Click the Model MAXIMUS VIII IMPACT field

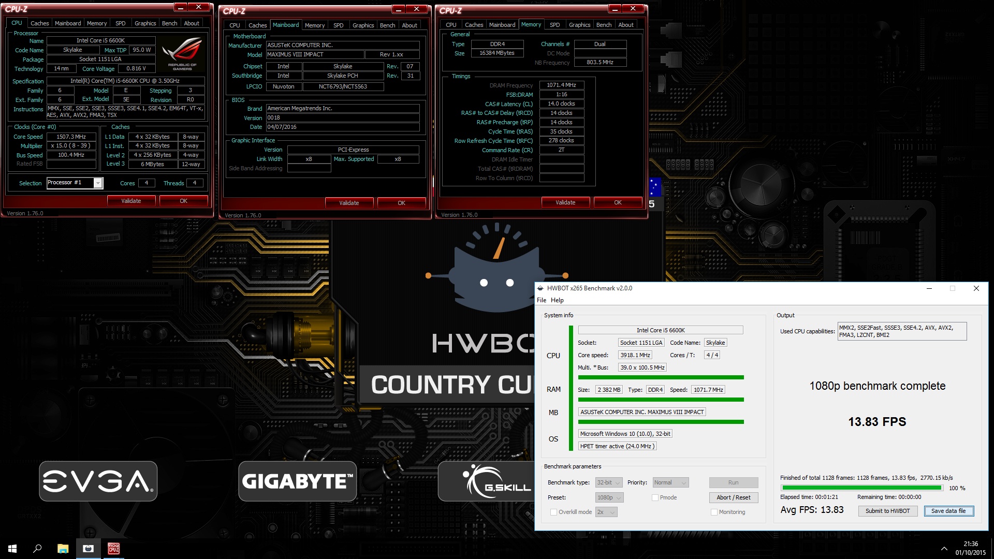click(315, 54)
